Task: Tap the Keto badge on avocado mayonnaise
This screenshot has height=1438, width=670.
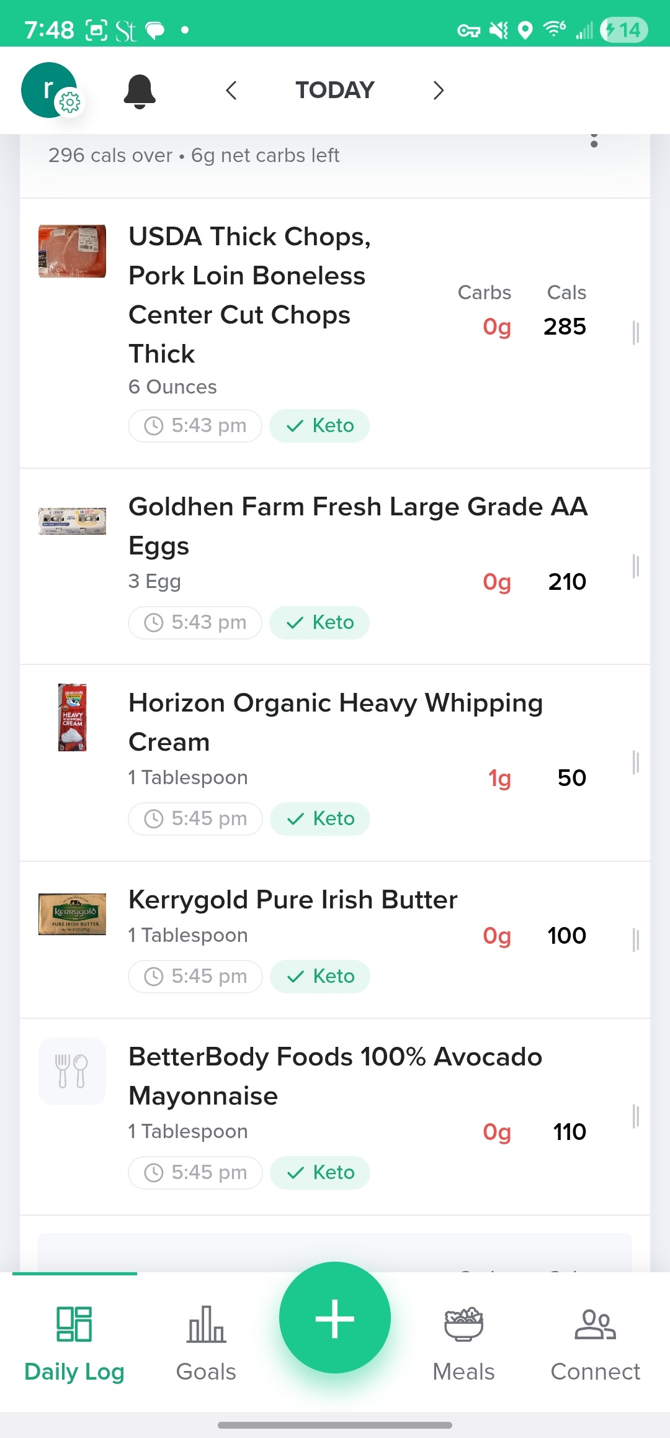Action: pyautogui.click(x=320, y=1173)
